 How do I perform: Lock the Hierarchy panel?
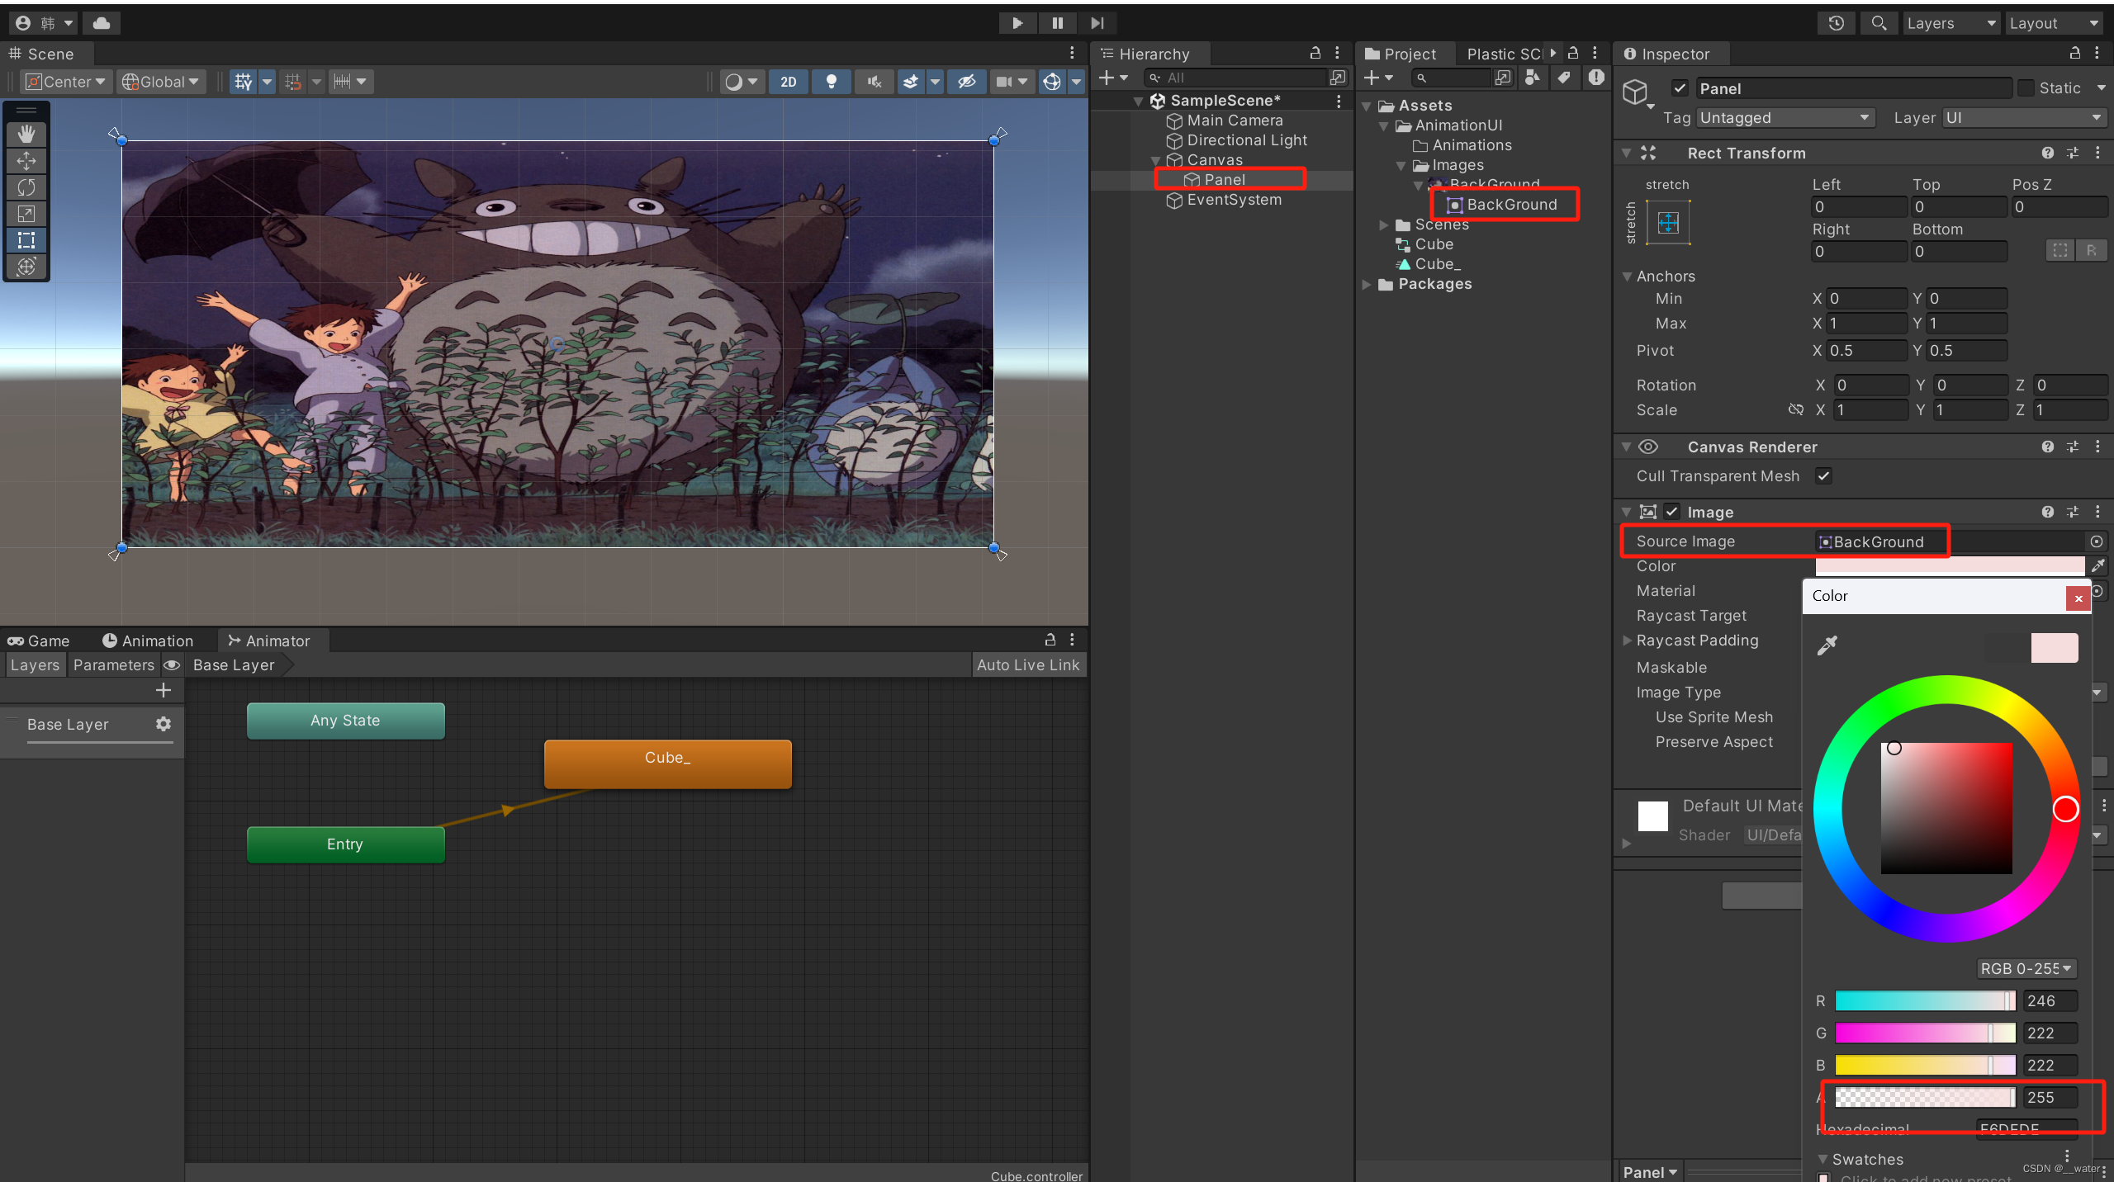coord(1315,54)
